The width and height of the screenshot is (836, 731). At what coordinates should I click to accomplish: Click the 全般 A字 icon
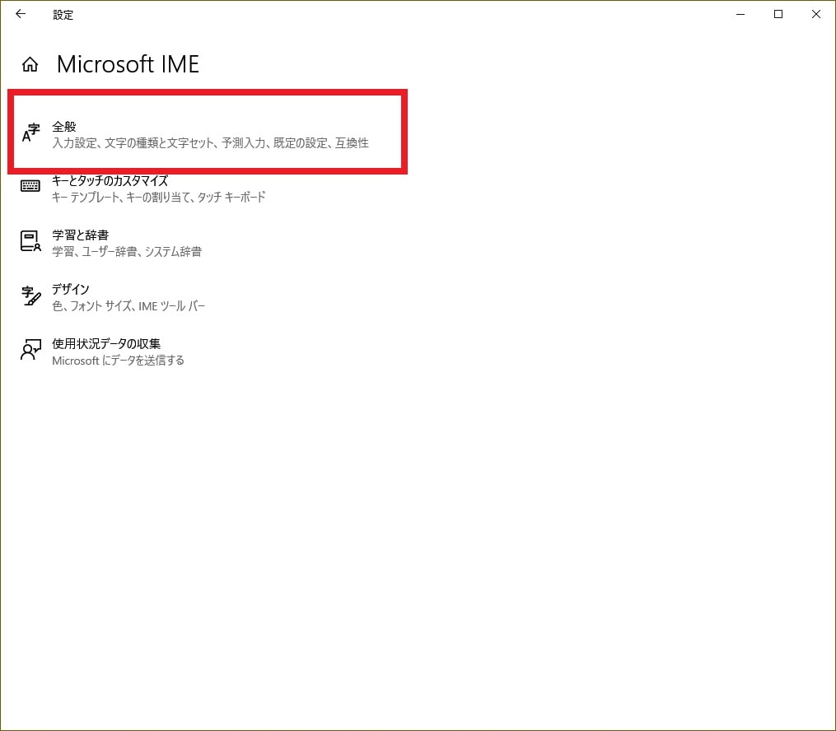(x=31, y=133)
